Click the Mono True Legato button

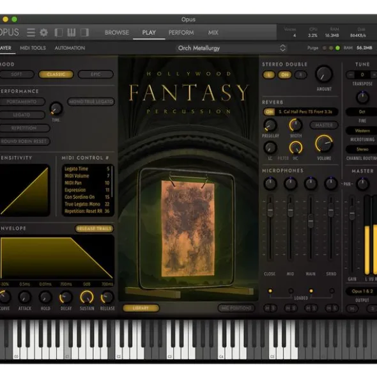point(91,102)
